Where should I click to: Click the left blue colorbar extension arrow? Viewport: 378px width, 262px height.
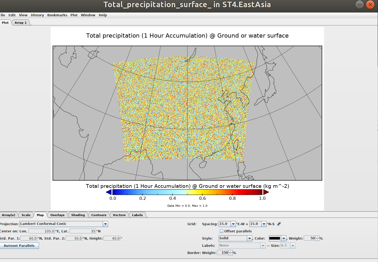(x=109, y=192)
